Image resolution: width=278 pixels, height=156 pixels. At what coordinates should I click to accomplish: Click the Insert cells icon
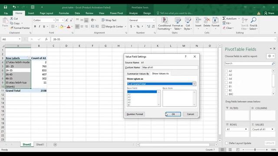[198, 21]
